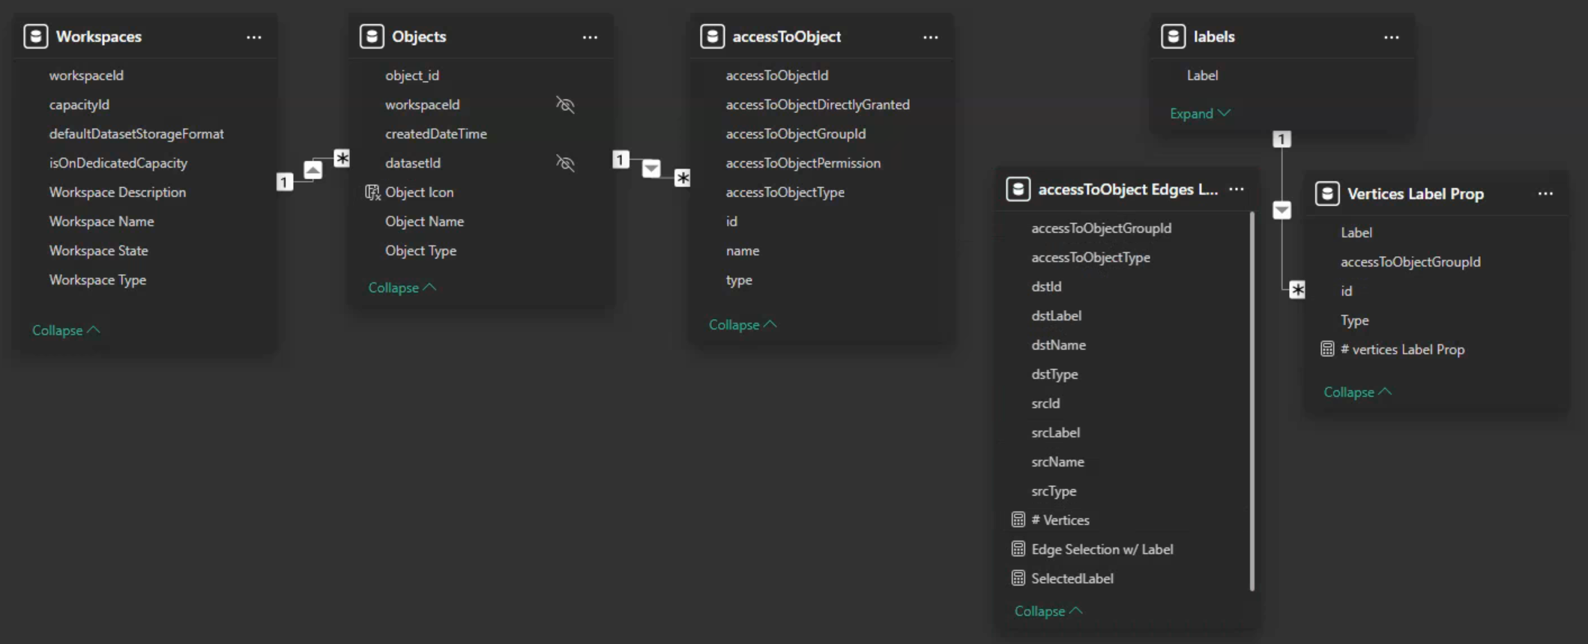Select the Edge Selection w/ Label measure

[1102, 549]
